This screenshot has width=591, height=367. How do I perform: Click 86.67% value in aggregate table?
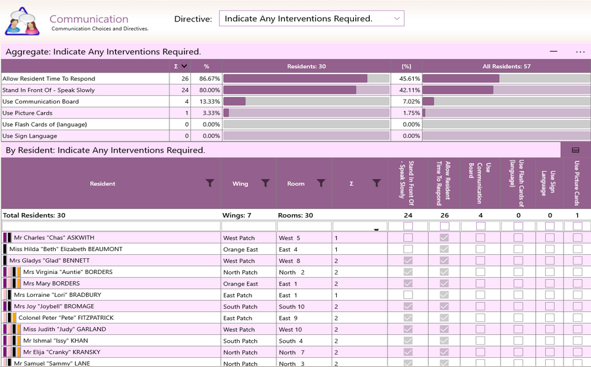(x=209, y=79)
